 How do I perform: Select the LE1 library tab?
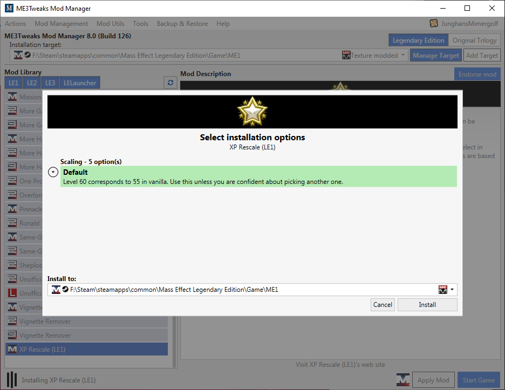click(x=13, y=83)
